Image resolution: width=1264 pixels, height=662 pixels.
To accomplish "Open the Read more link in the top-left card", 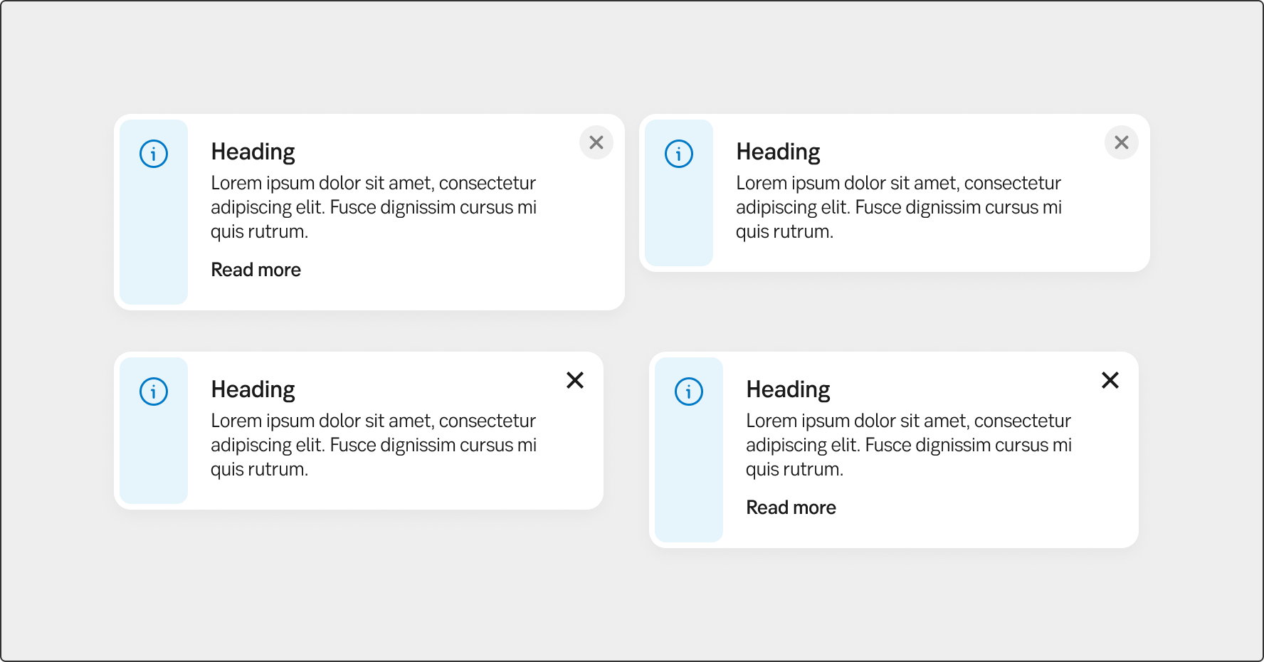I will click(x=256, y=270).
